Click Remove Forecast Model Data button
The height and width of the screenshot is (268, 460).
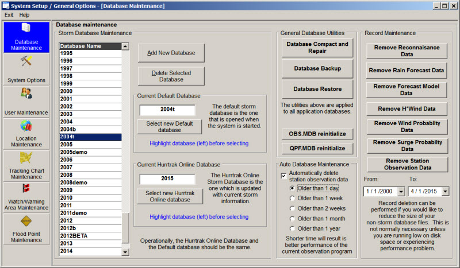pos(407,90)
